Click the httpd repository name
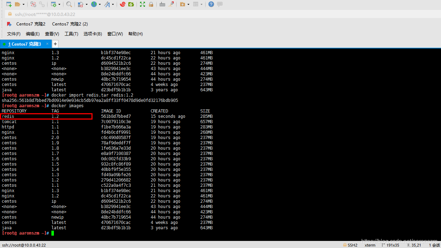 (x=8, y=127)
